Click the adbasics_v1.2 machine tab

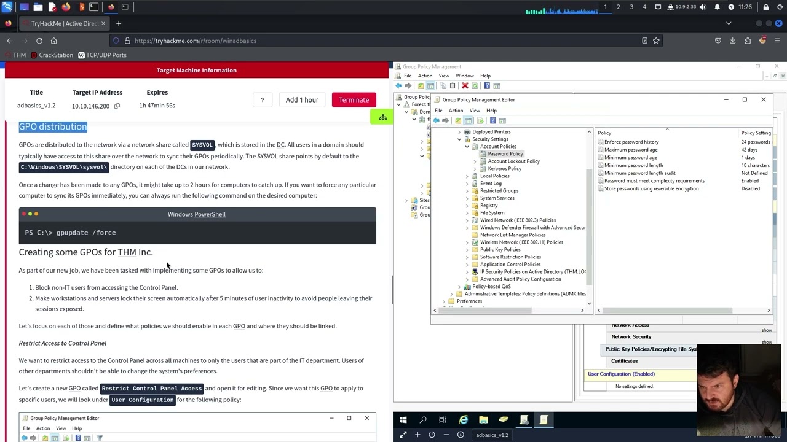coord(492,435)
